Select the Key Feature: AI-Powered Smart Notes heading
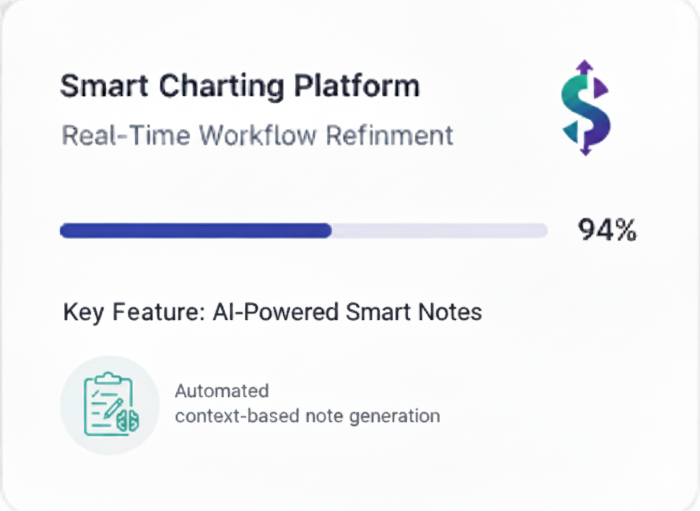Image resolution: width=700 pixels, height=511 pixels. [273, 312]
